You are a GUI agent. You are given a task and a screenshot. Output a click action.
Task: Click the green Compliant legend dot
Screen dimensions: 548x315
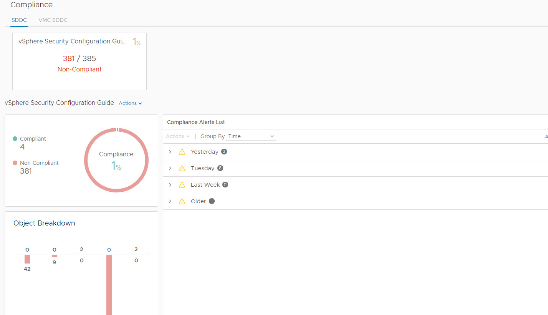[15, 139]
